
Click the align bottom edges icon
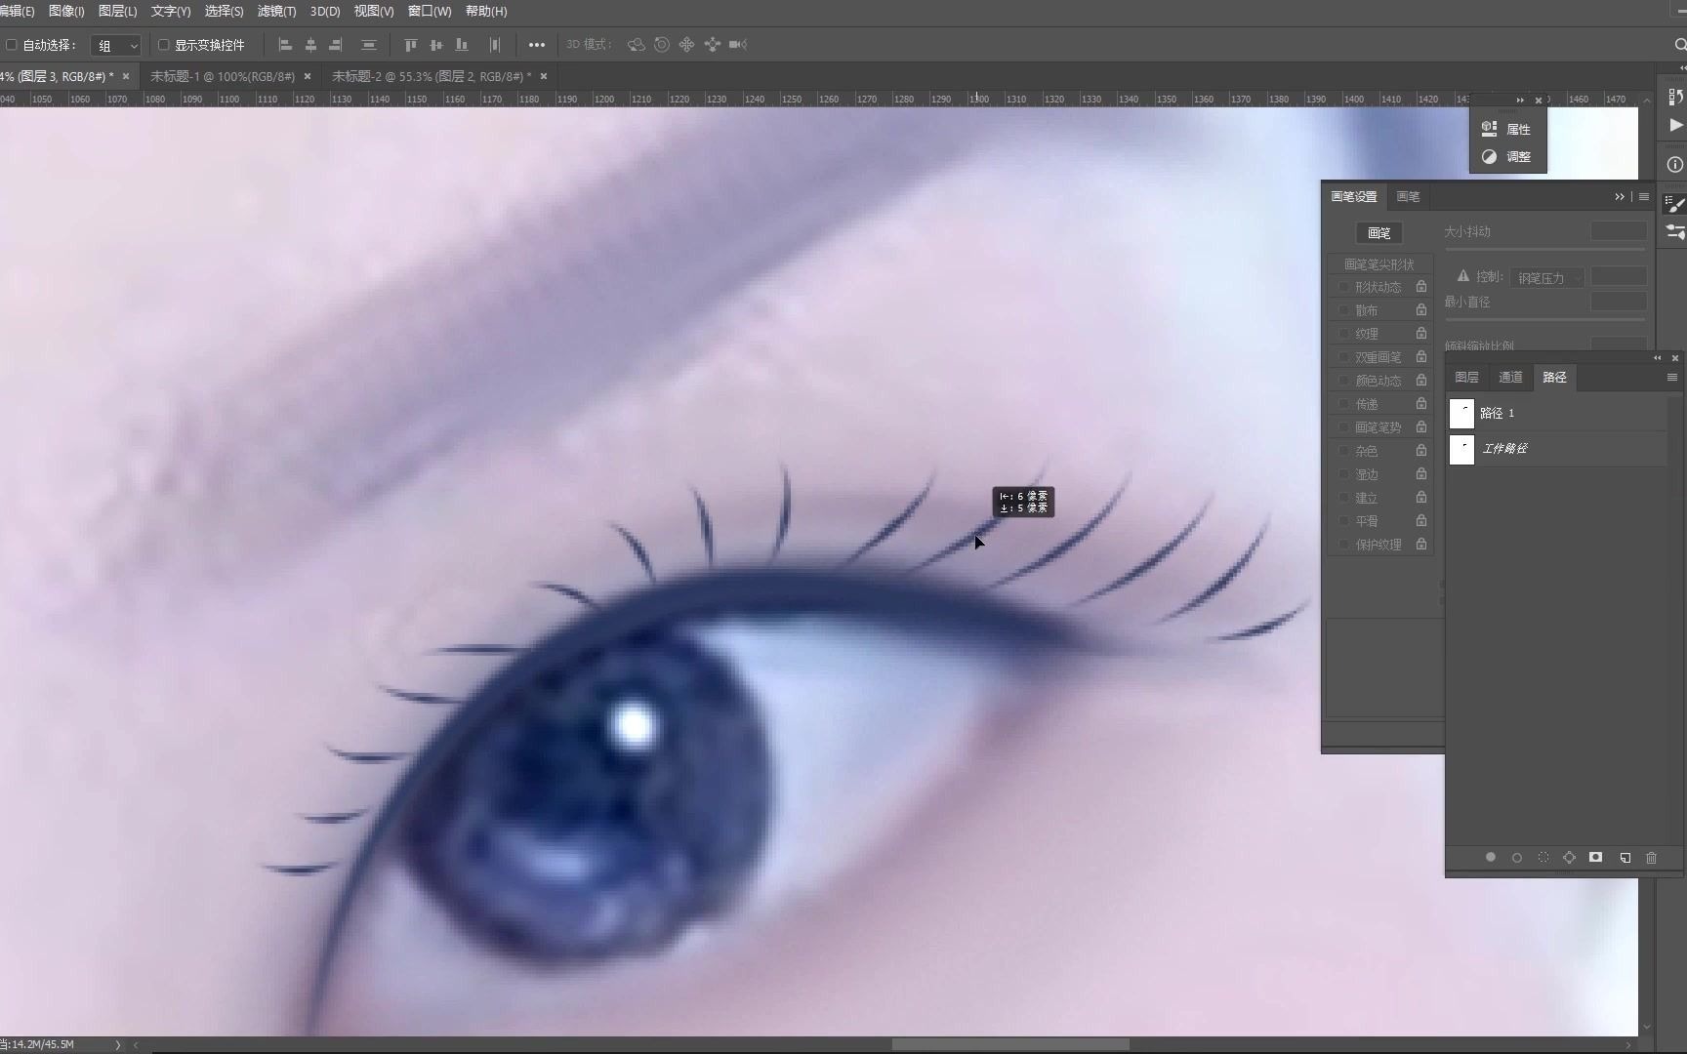462,45
